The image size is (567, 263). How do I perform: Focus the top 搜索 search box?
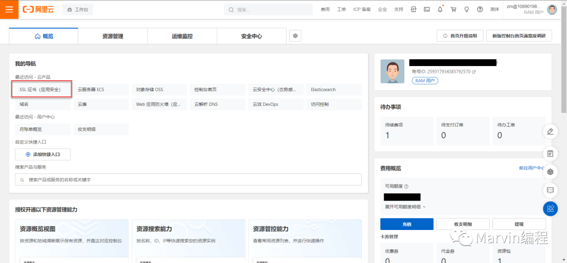268,9
